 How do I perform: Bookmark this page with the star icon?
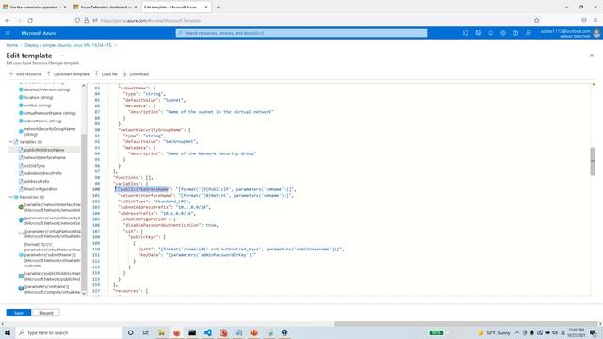(x=536, y=20)
